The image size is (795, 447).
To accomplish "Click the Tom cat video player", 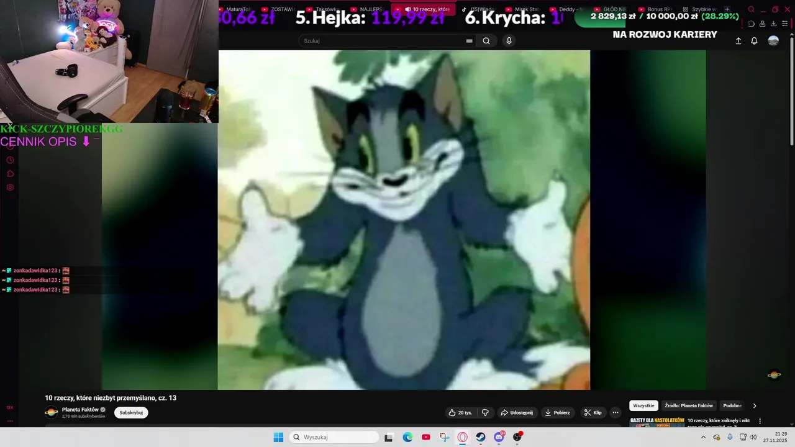I will [x=404, y=220].
